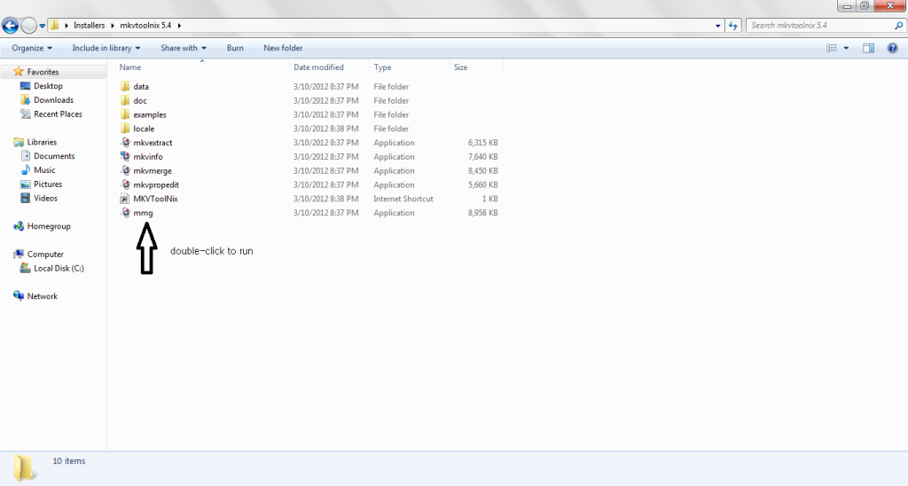Image resolution: width=908 pixels, height=486 pixels.
Task: Select the mkvmerge application icon
Action: 125,171
